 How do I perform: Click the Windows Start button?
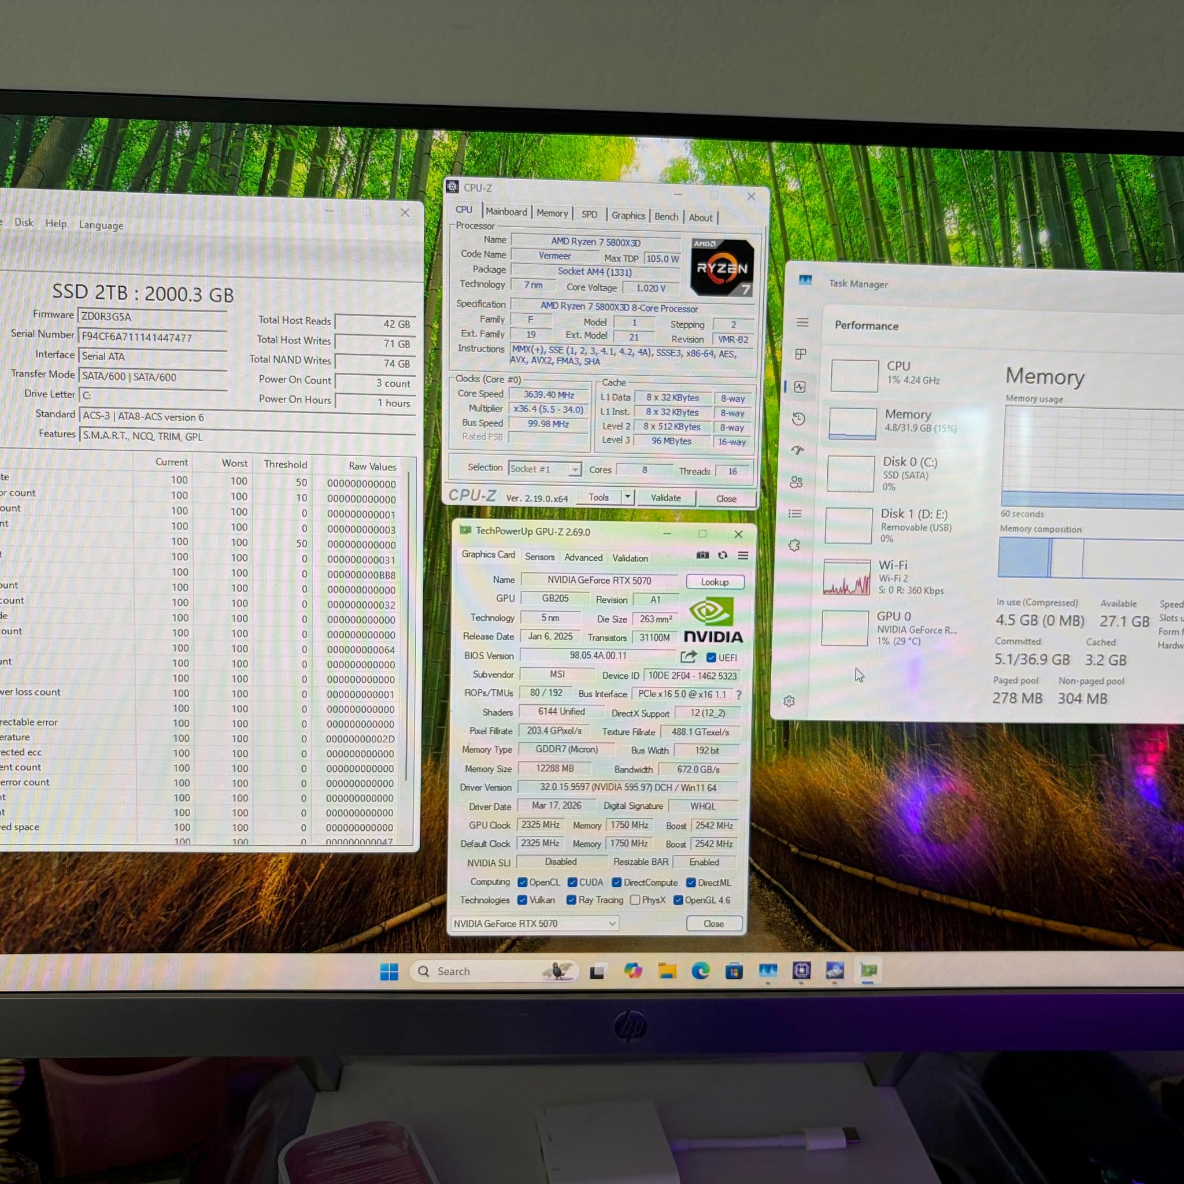(389, 971)
